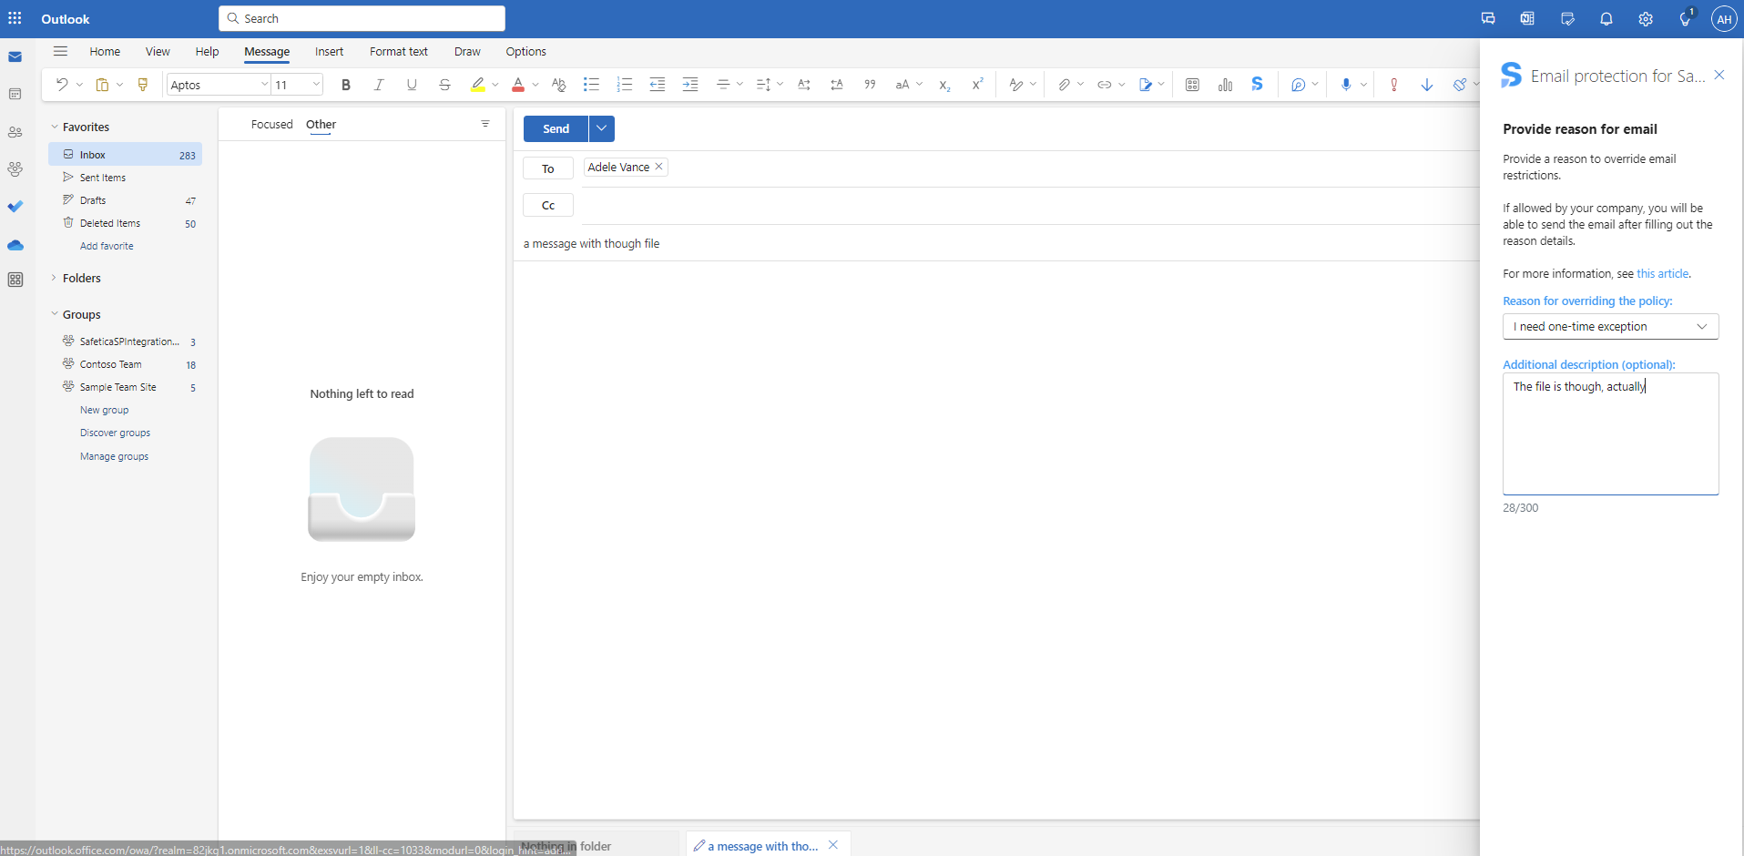Collapse the Favorites section
The height and width of the screenshot is (856, 1744).
coord(55,127)
